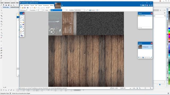
Task: Toggle the Tools window wrench icon
Action: point(141,5)
